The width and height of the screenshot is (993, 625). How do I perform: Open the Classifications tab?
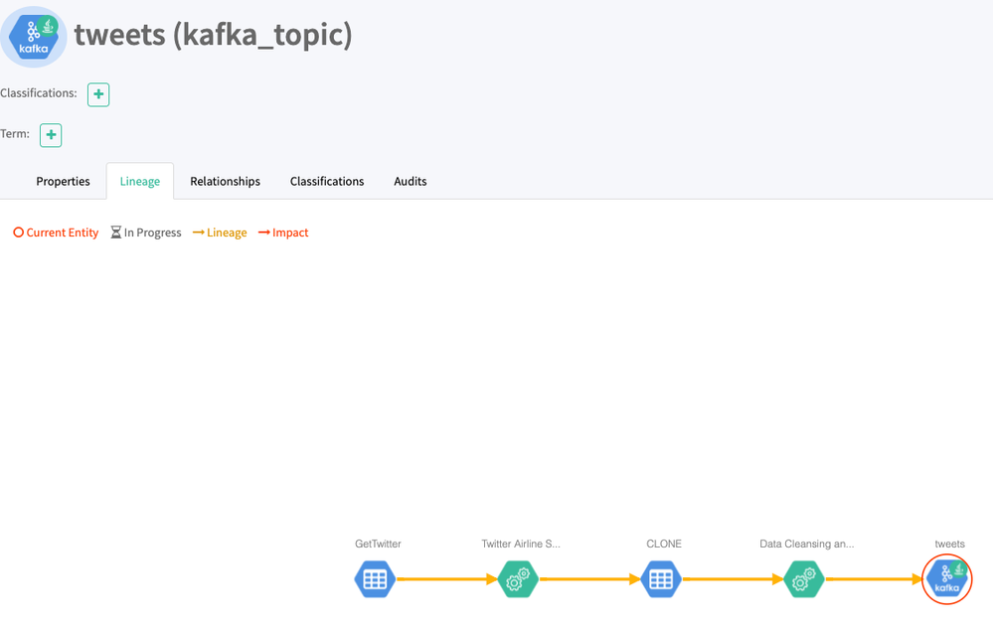pyautogui.click(x=326, y=181)
